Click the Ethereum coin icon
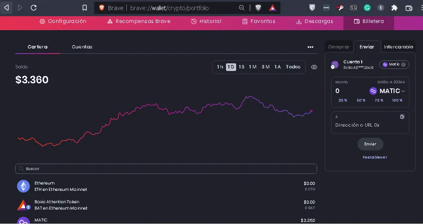Viewport: 423px width, 224px height. click(x=23, y=186)
